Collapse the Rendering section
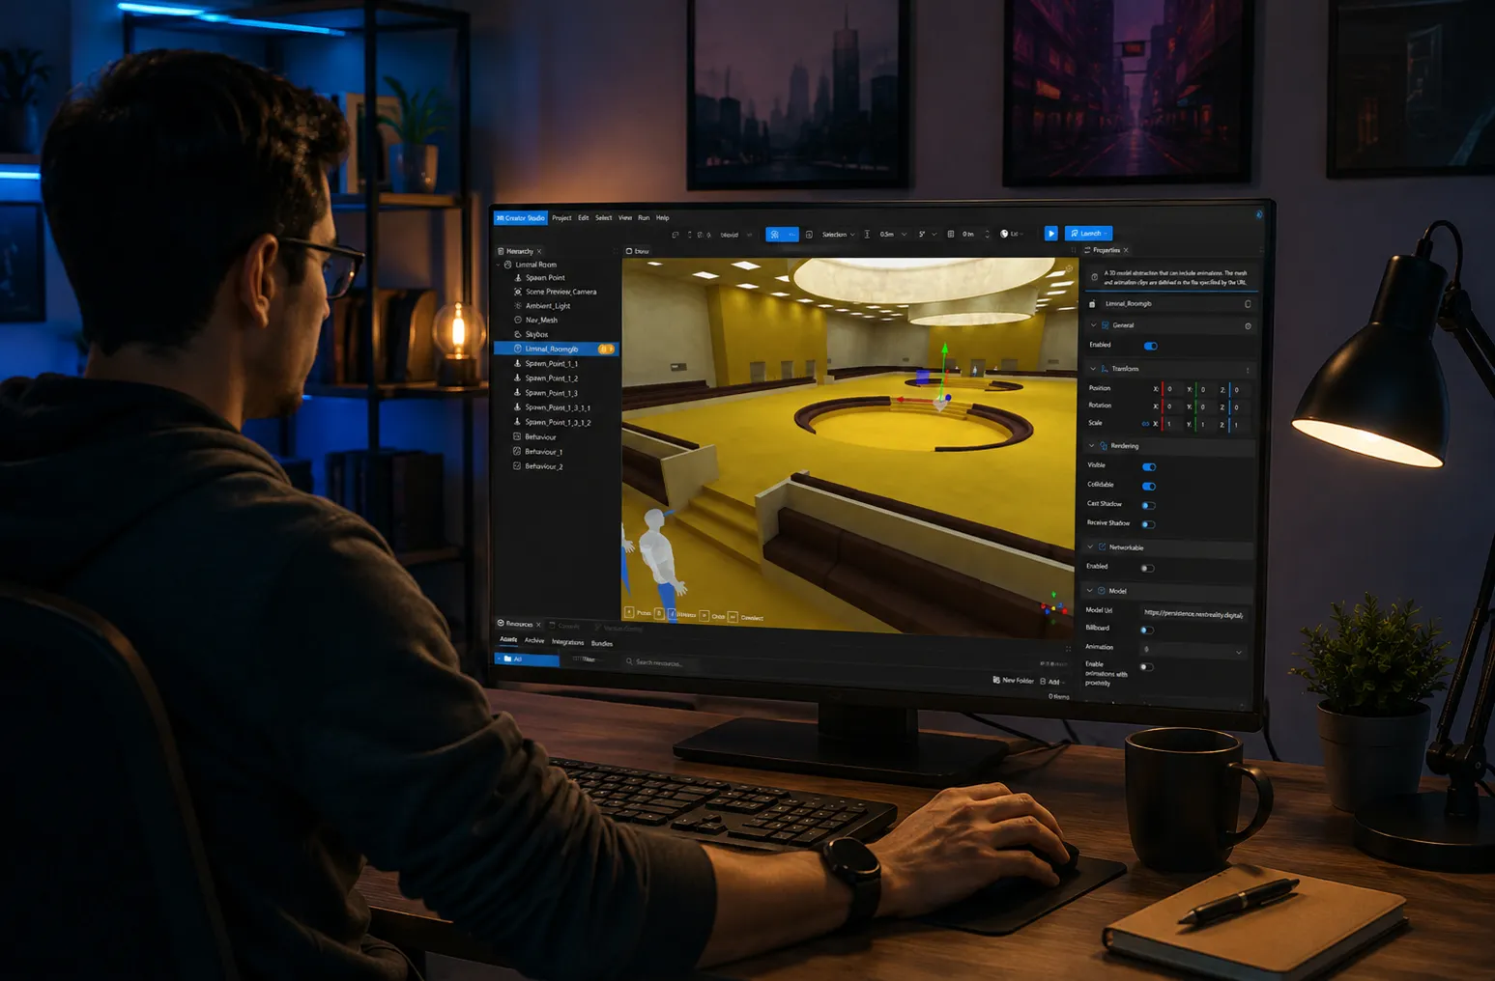Viewport: 1495px width, 981px height. 1092,446
